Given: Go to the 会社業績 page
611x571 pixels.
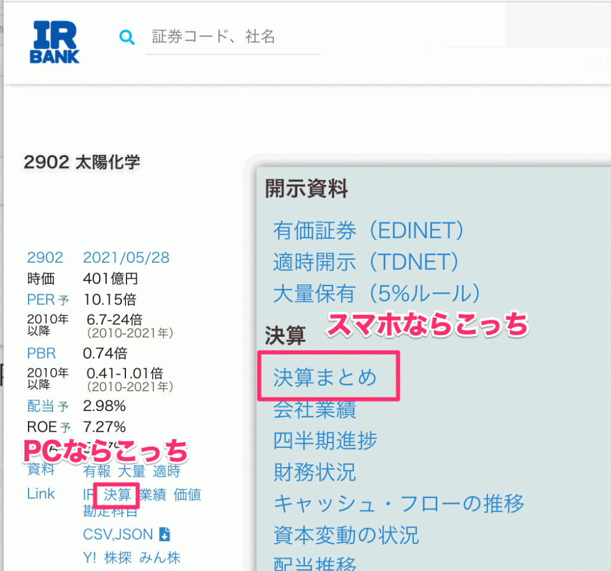Looking at the screenshot, I should pyautogui.click(x=314, y=409).
